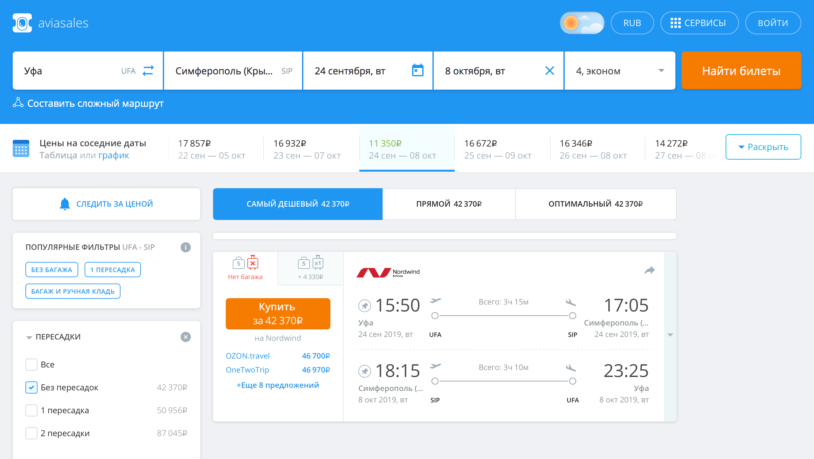Viewport: 814px width, 459px height.
Task: Apply Без багажа filter
Action: pos(52,270)
